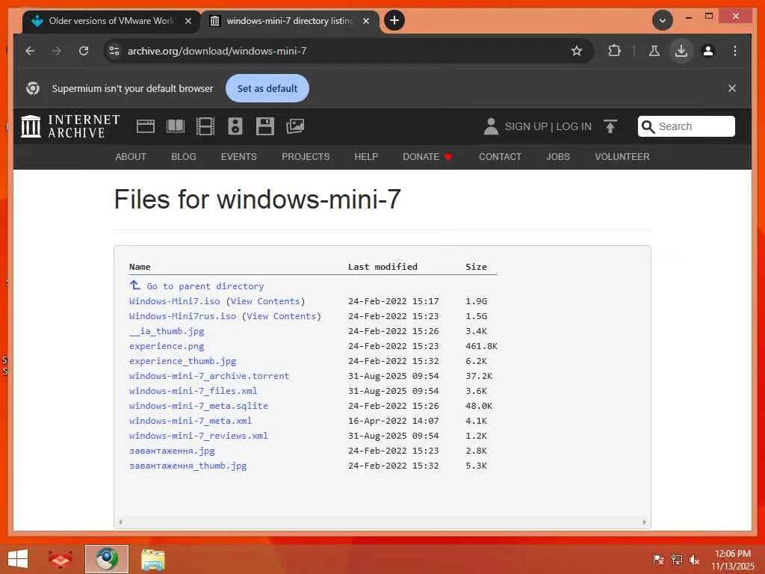Download windows-mini-7_archive.torrent
The width and height of the screenshot is (765, 574).
209,376
